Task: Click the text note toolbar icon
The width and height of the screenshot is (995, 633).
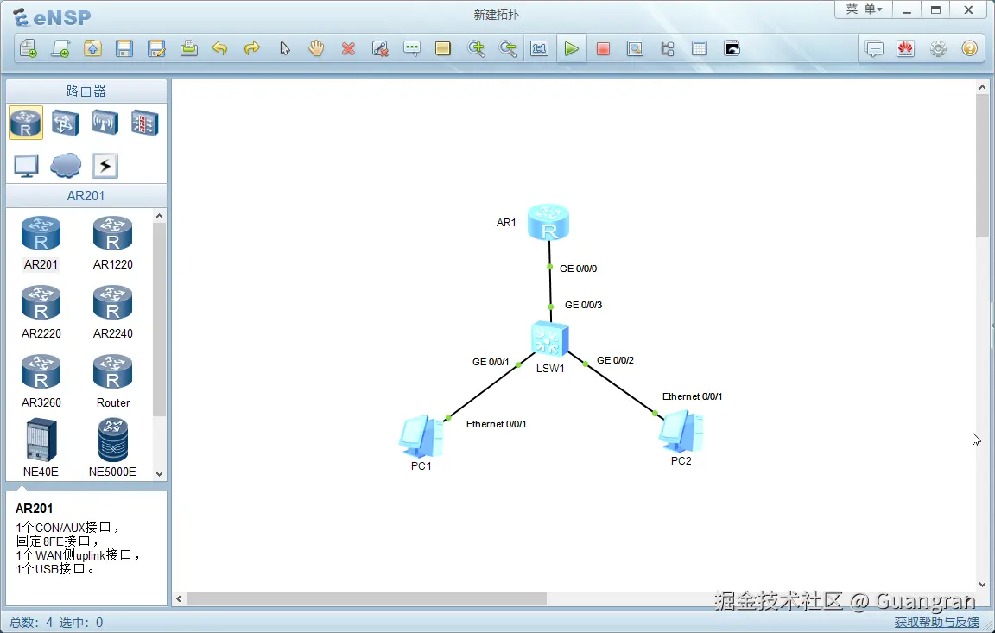Action: [412, 49]
